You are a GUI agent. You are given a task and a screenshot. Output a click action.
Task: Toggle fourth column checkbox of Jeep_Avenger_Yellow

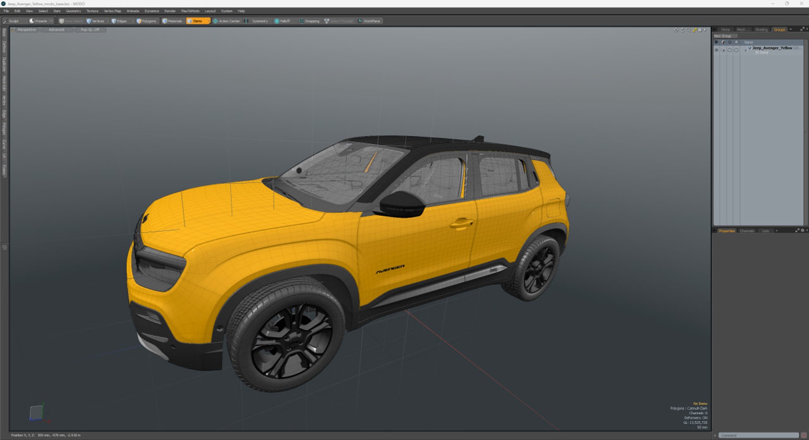pyautogui.click(x=737, y=50)
